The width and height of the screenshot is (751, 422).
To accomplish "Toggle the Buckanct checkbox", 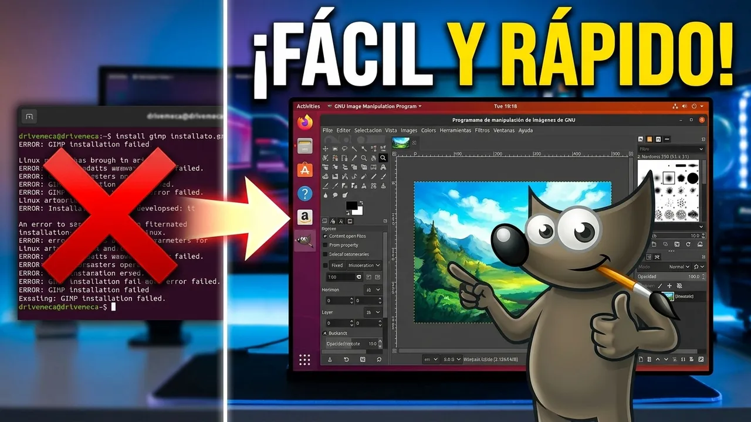I will coord(324,333).
